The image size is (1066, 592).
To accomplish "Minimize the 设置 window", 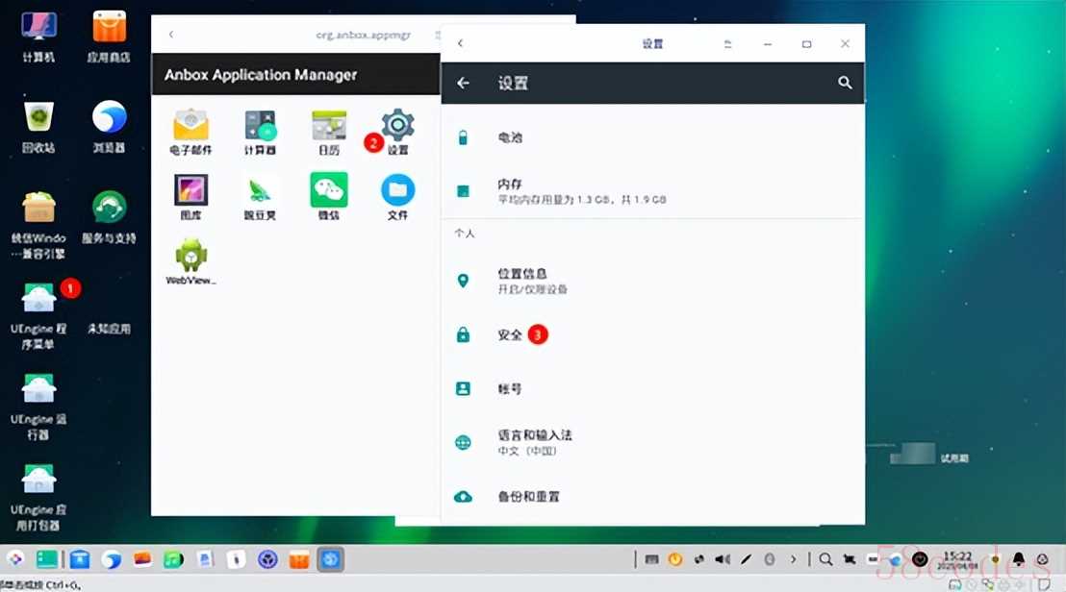I will pos(768,44).
